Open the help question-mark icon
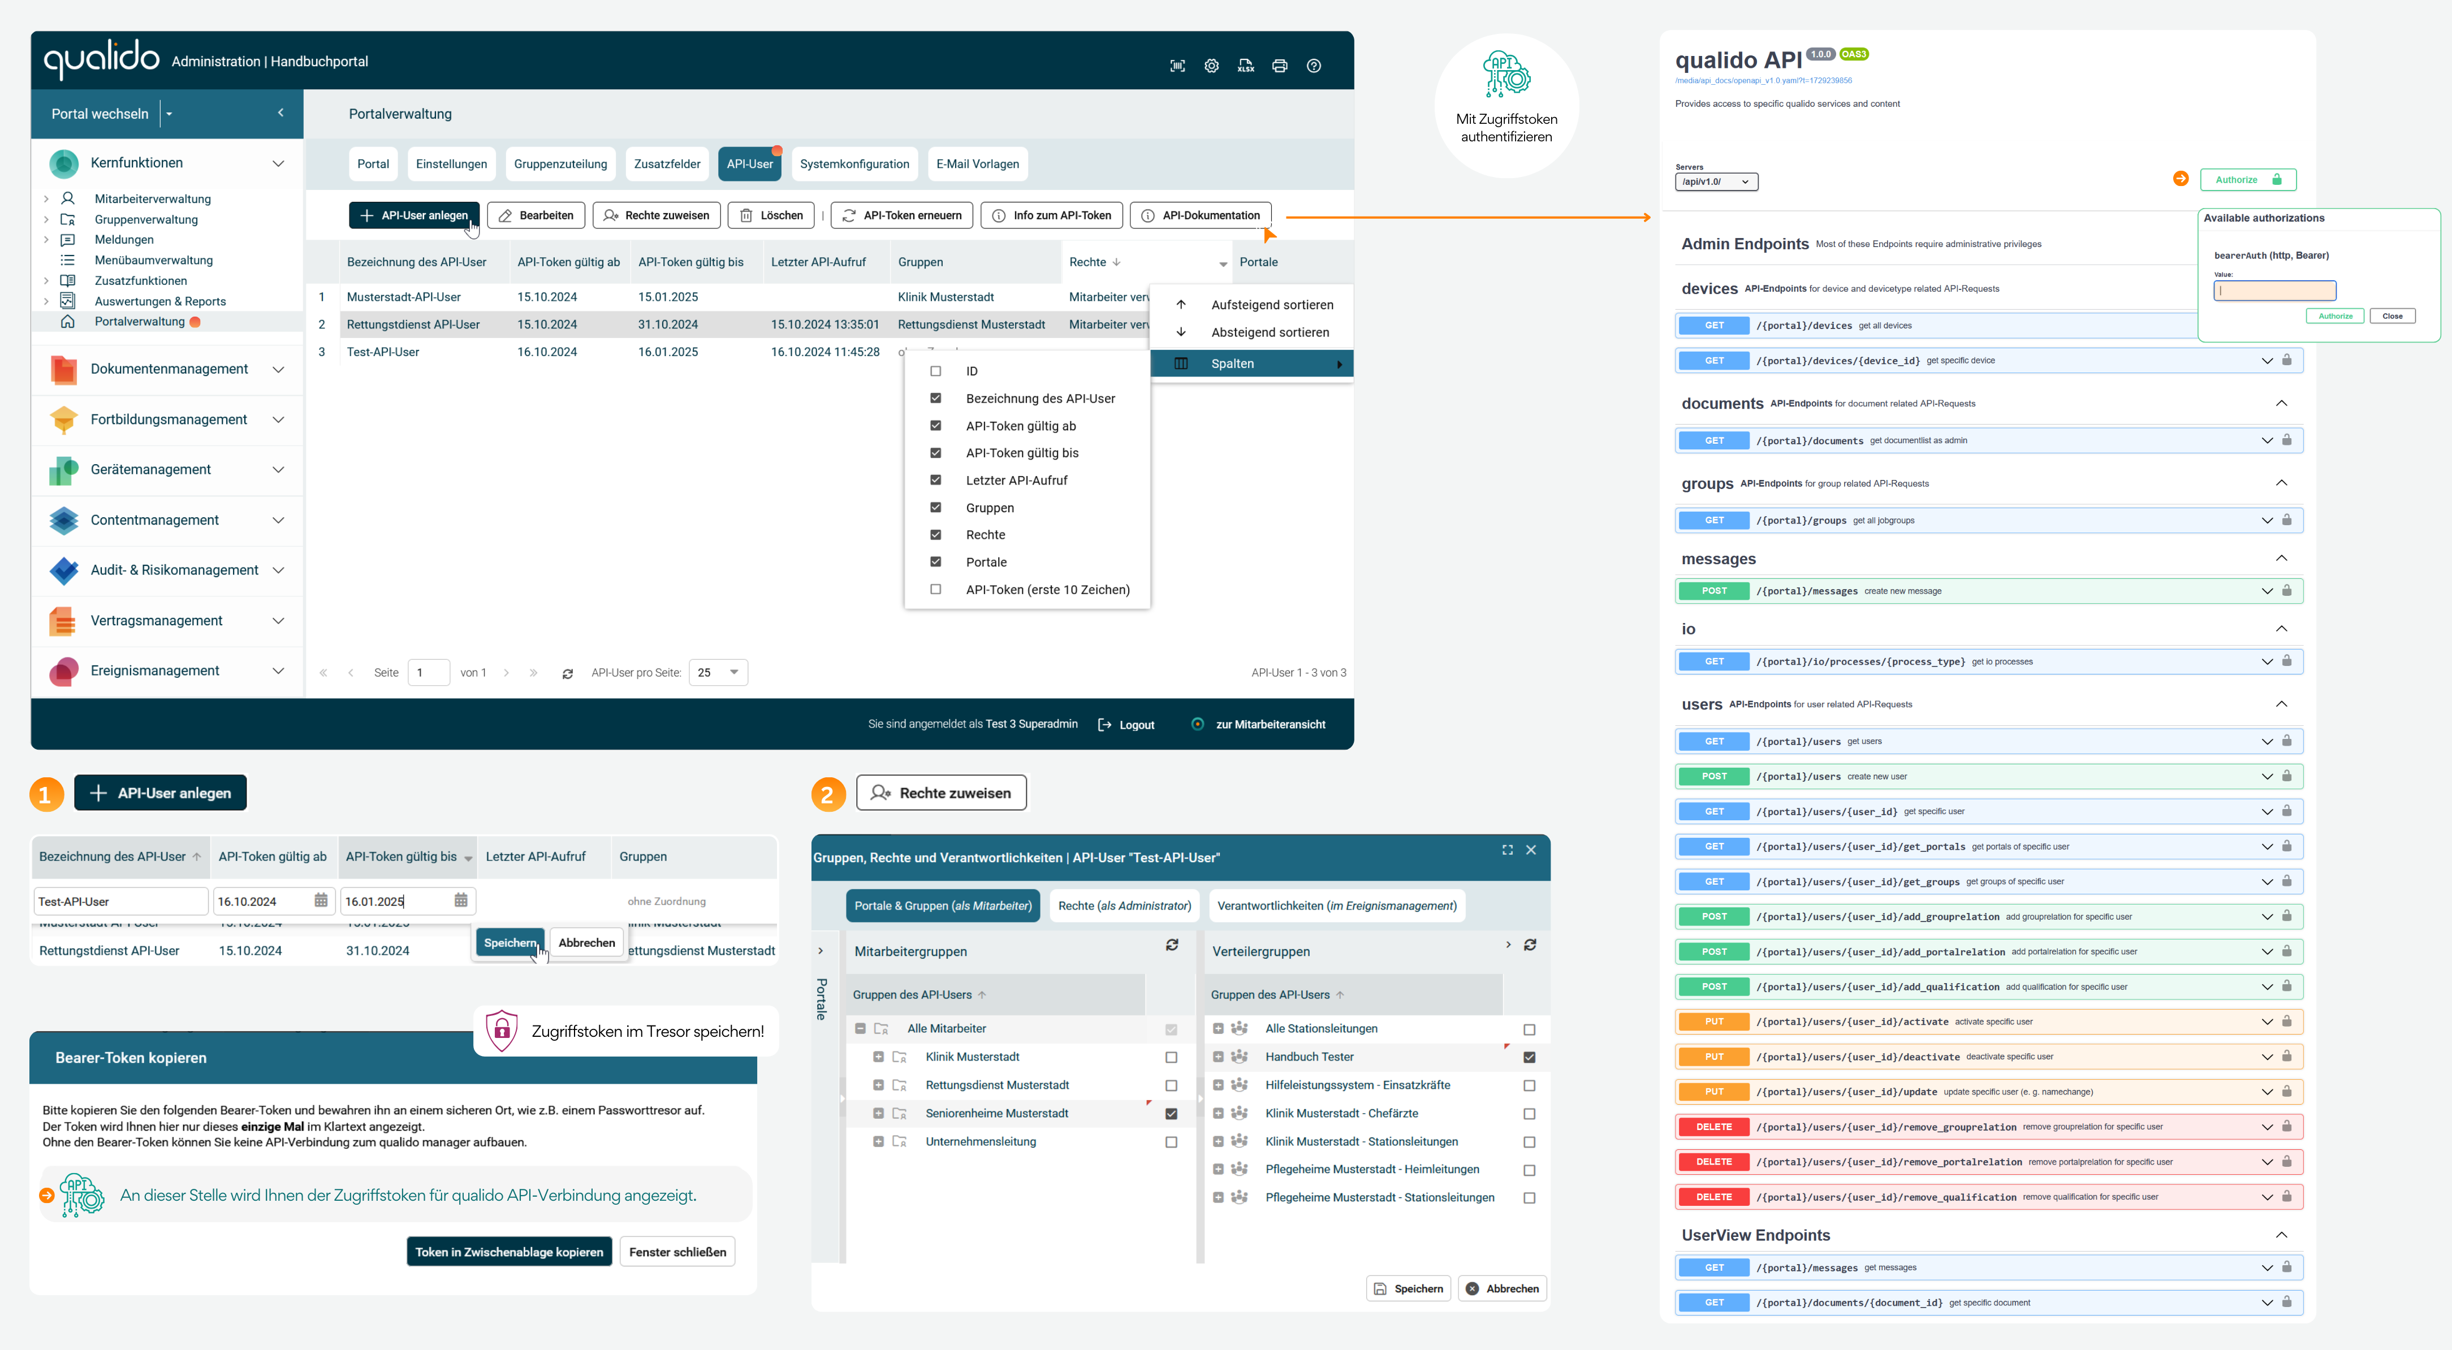This screenshot has height=1350, width=2452. coord(1315,66)
